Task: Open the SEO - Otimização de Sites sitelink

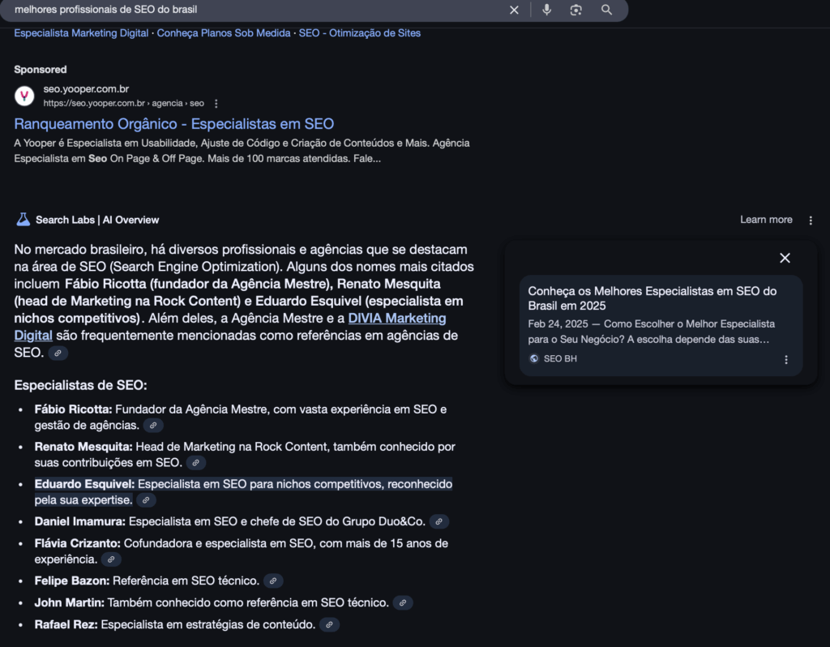Action: [x=359, y=32]
